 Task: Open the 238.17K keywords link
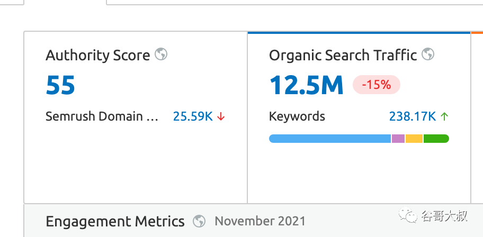(412, 116)
